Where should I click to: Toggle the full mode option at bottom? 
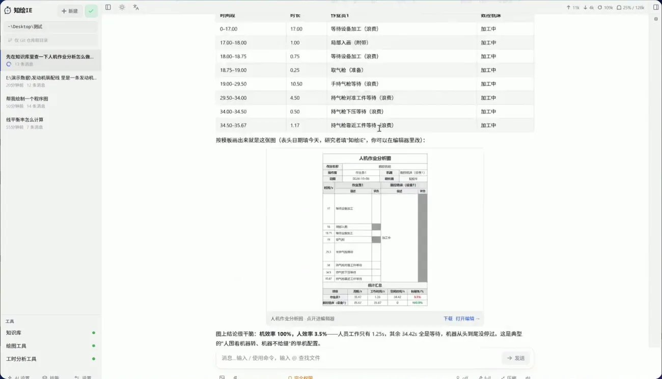click(485, 377)
